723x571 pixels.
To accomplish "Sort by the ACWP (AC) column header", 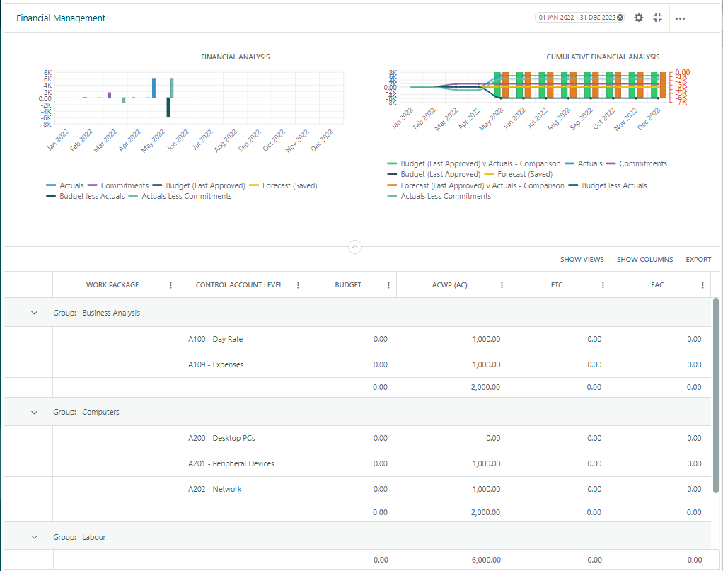I will tap(449, 285).
